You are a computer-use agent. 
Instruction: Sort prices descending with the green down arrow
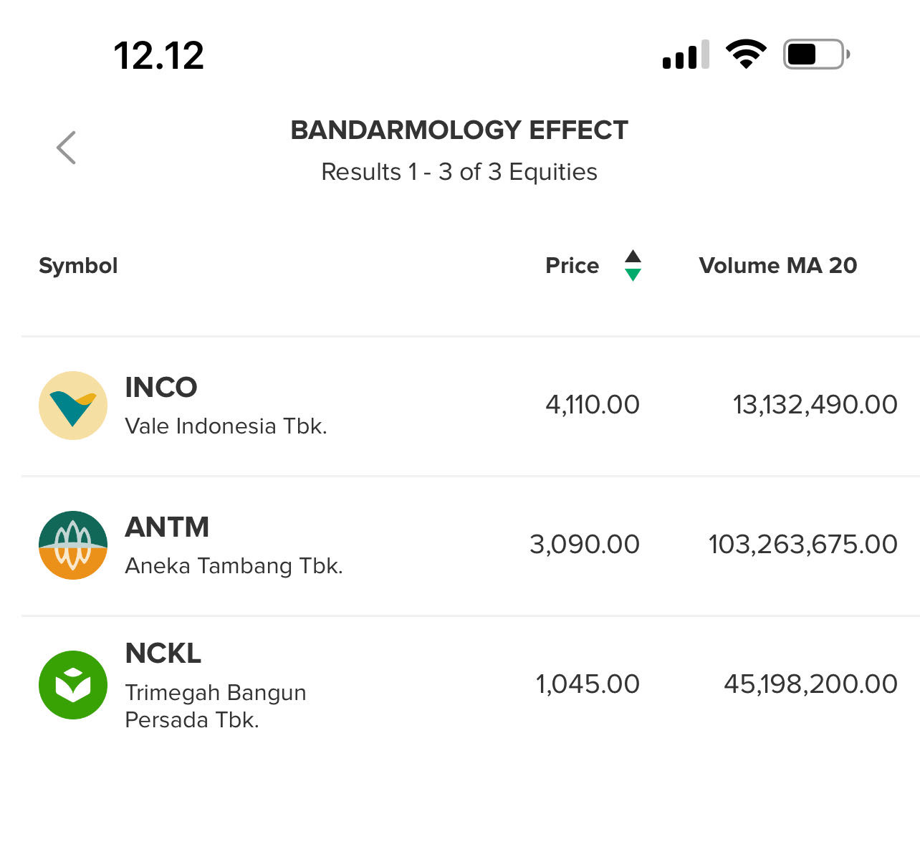click(x=633, y=276)
